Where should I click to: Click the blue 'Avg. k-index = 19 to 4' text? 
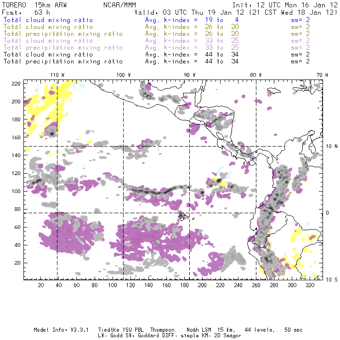(192, 20)
